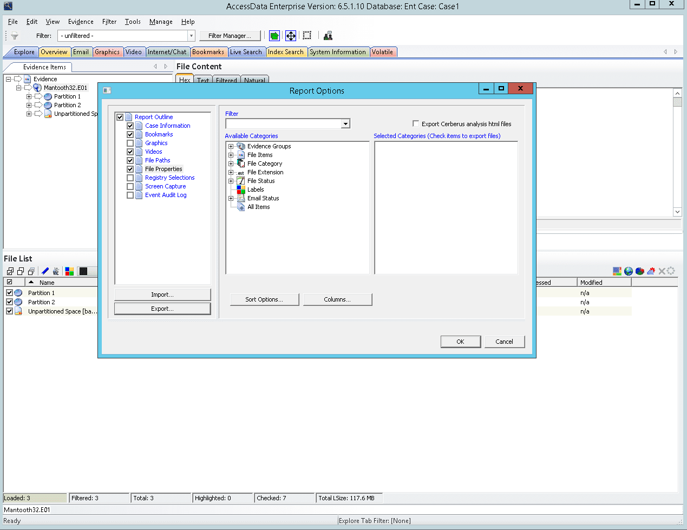Select the All Items category
The height and width of the screenshot is (530, 687).
pos(258,207)
